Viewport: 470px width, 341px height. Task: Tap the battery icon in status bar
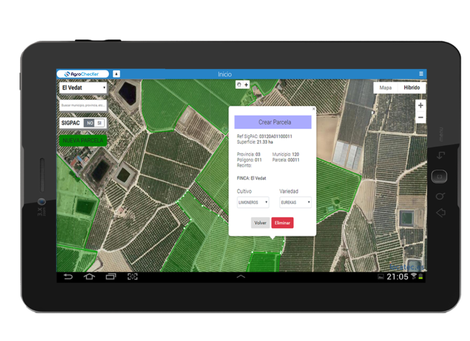click(x=420, y=277)
